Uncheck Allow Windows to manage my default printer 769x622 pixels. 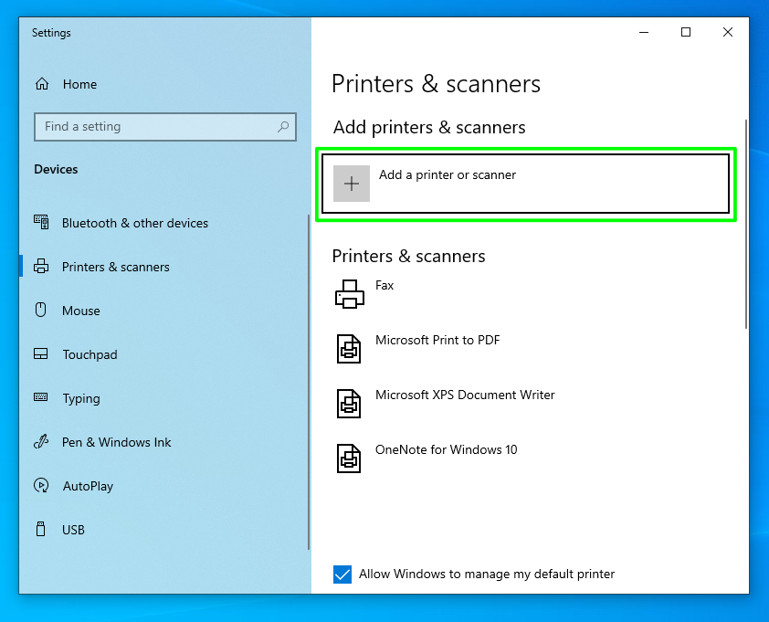click(342, 574)
